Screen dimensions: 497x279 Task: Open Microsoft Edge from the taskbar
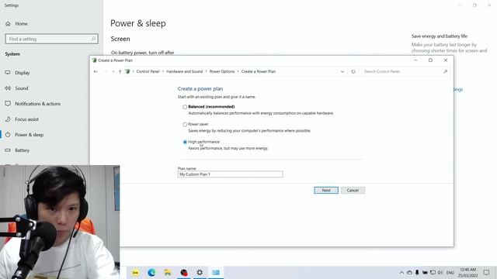pos(151,272)
